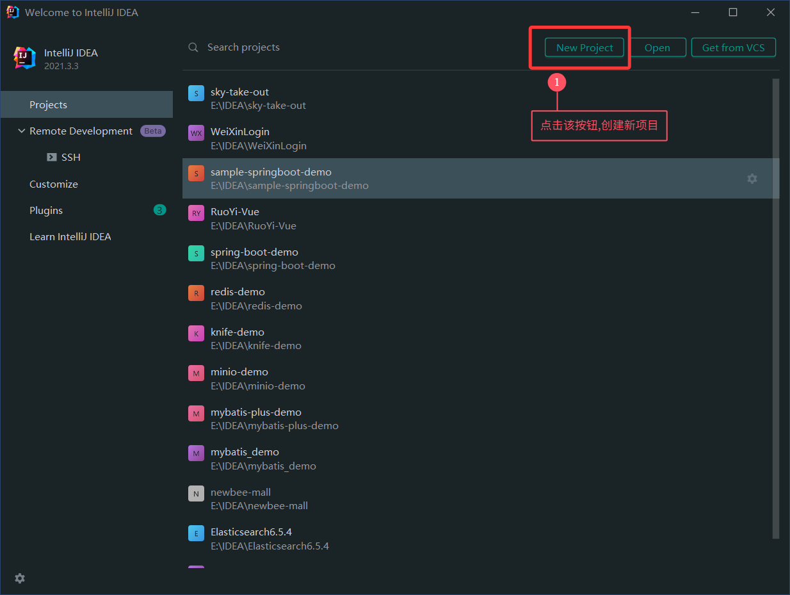Click the sky-take-out project icon
790x595 pixels.
pos(196,94)
